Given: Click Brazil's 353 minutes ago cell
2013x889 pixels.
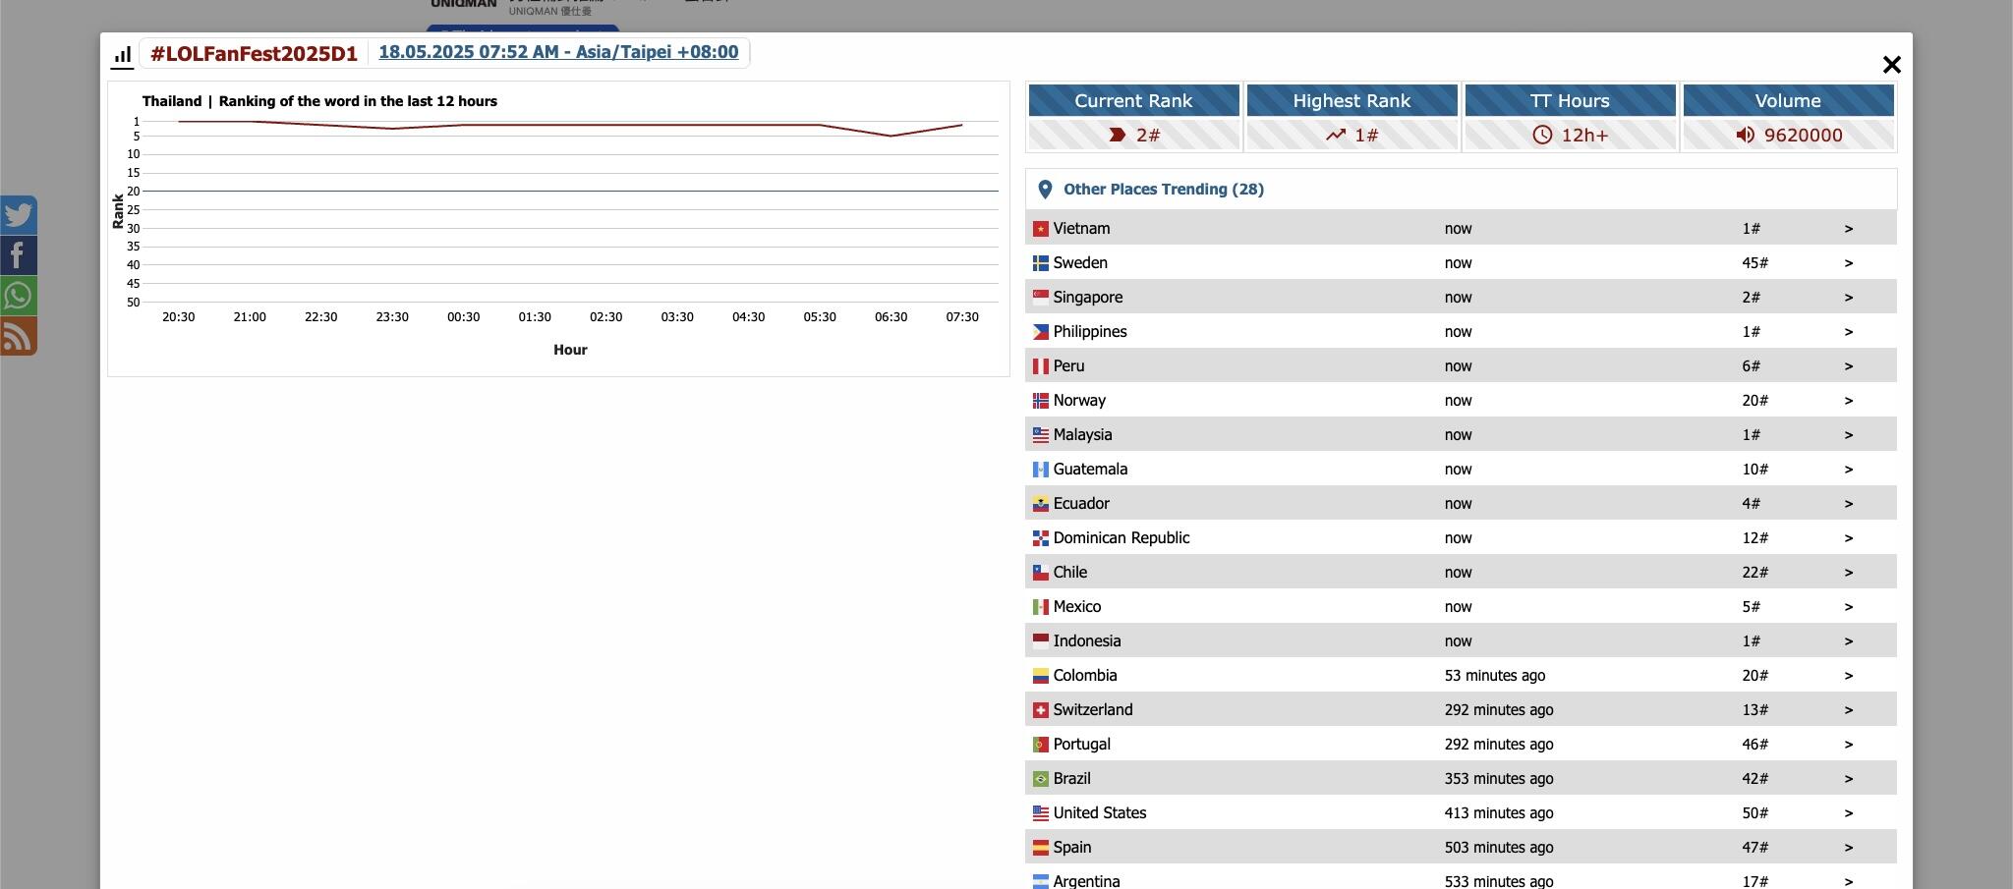Looking at the screenshot, I should 1499,779.
